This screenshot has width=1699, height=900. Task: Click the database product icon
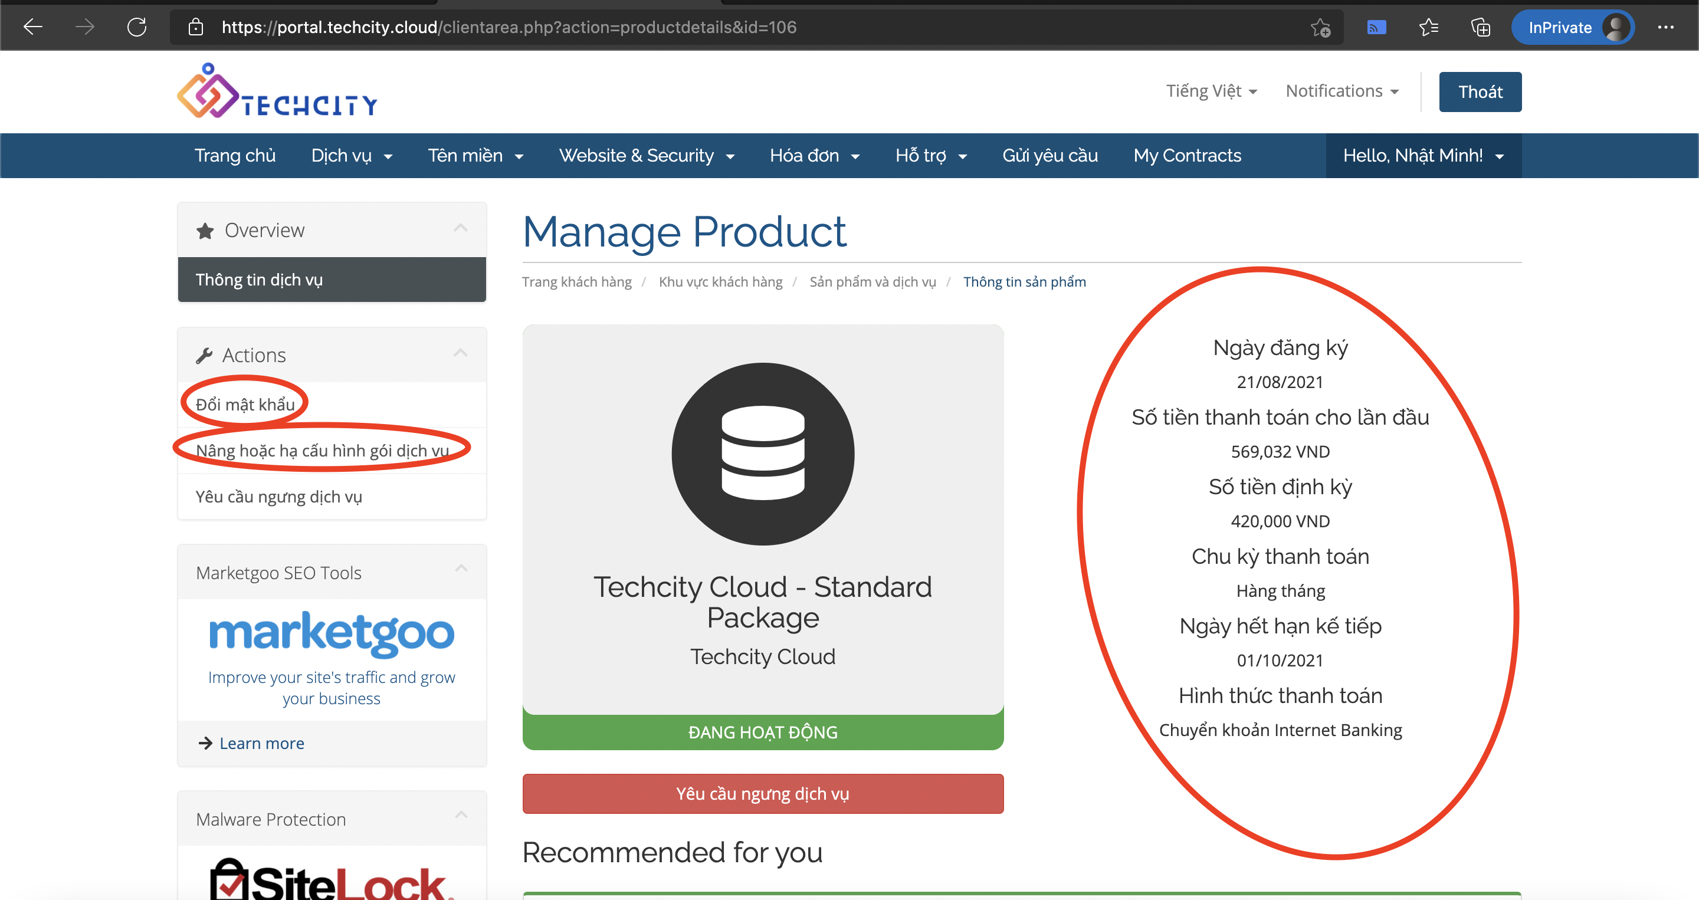(x=763, y=454)
